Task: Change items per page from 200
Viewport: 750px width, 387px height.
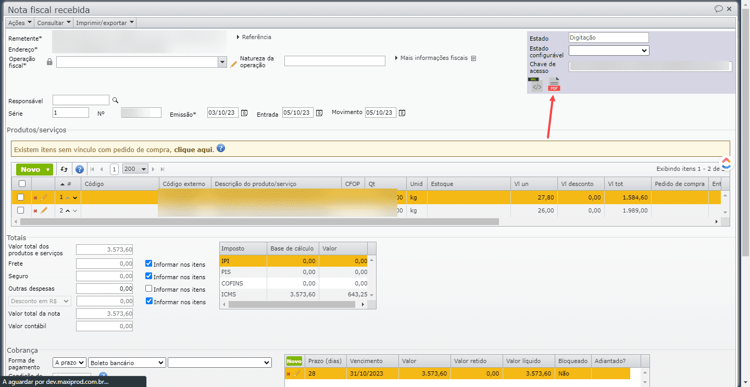Action: click(x=135, y=169)
